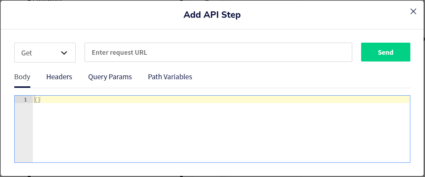425x177 pixels.
Task: Click empty area of body editor
Action: (221, 132)
